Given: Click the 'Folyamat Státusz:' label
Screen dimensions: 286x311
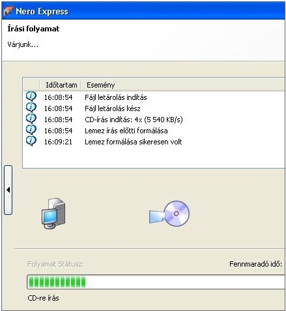Looking at the screenshot, I should tap(55, 264).
